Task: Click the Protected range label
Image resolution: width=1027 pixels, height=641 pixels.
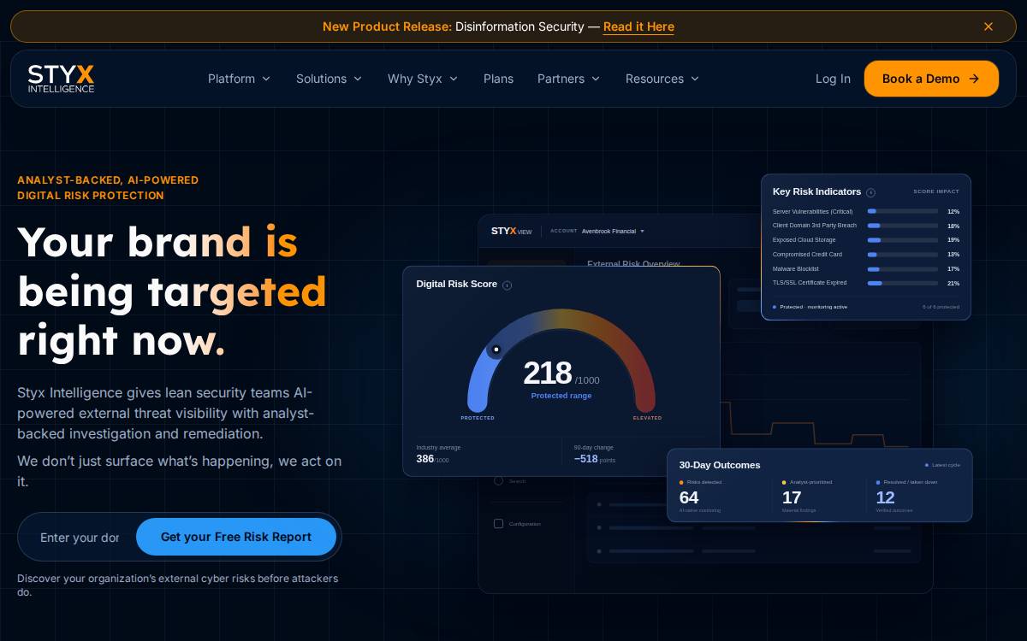Action: 561,396
